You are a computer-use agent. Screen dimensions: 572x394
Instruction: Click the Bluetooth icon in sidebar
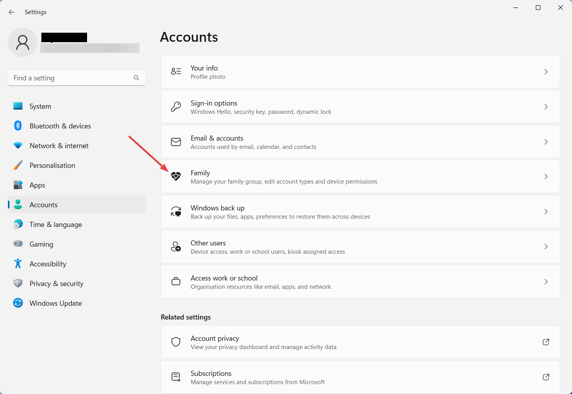18,126
